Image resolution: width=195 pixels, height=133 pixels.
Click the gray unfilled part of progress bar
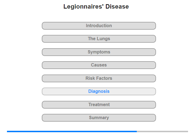[162, 131]
